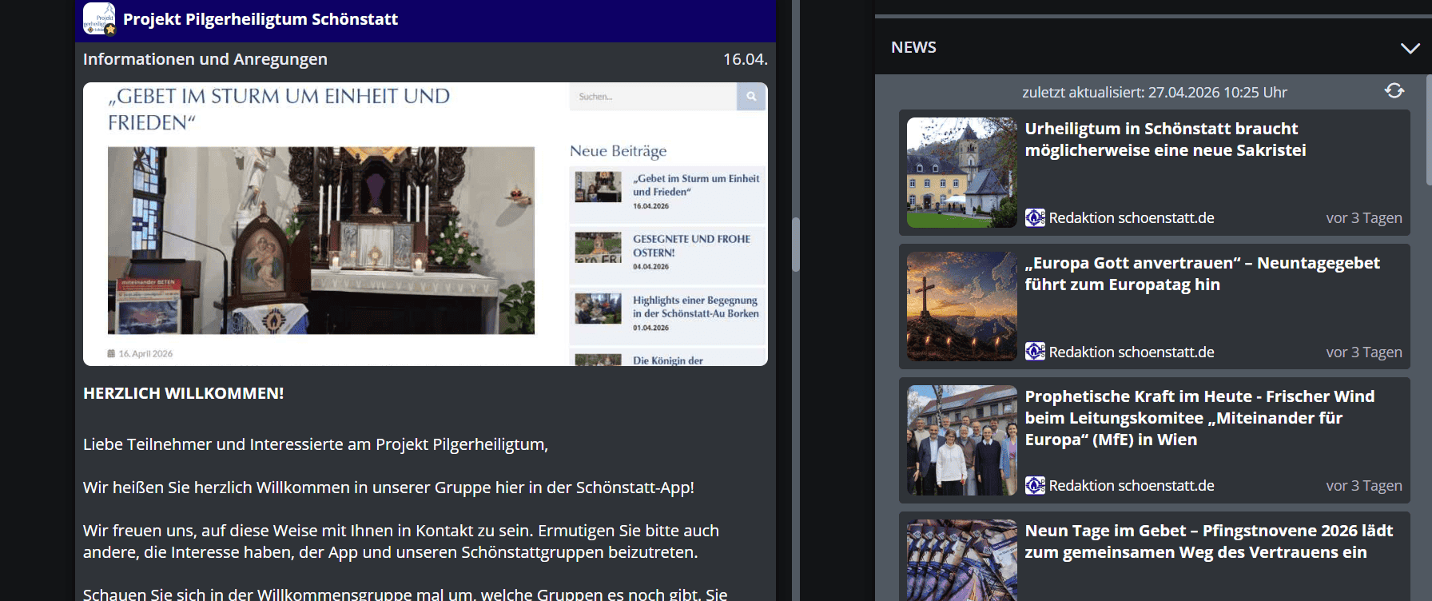
Task: Click the Projekt Pilgerheiligtum Schönstatt group title
Action: (x=261, y=19)
